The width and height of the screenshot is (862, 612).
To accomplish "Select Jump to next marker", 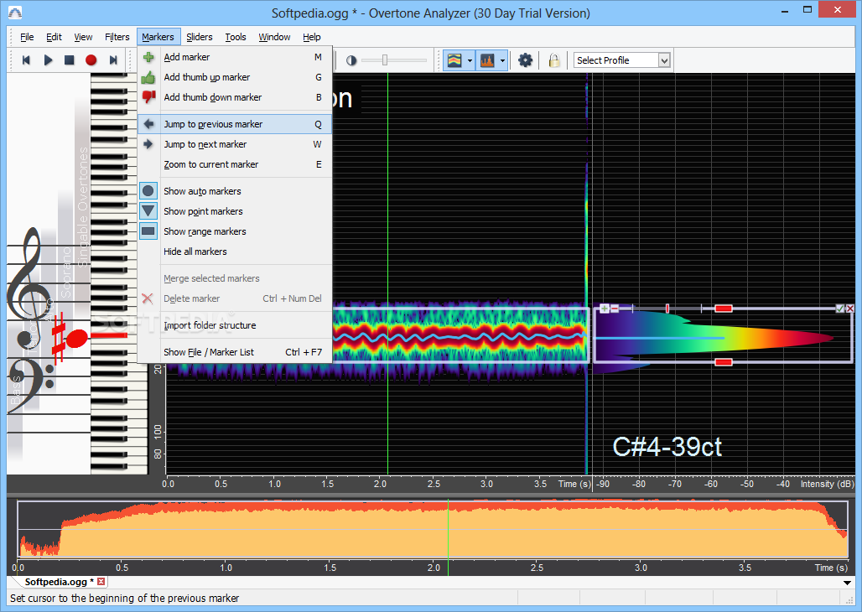I will point(235,144).
